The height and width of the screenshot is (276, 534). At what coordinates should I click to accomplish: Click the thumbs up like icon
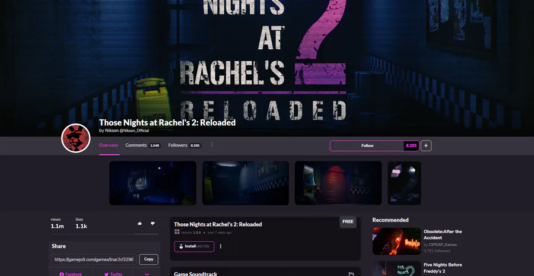pyautogui.click(x=139, y=224)
